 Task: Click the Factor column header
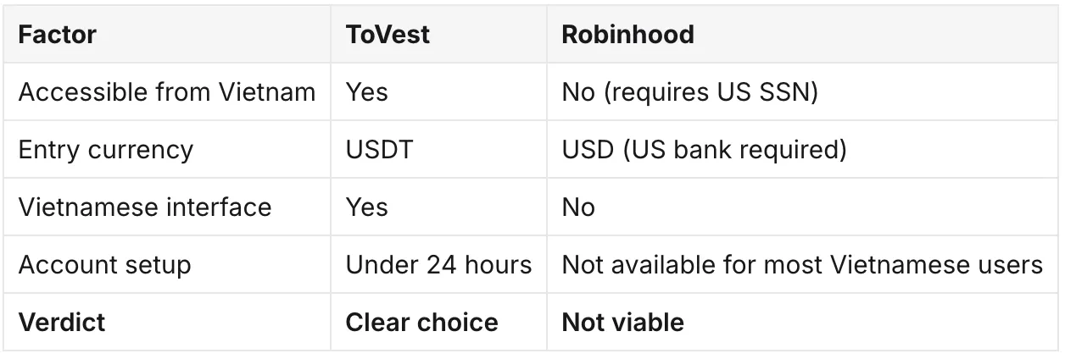58,35
